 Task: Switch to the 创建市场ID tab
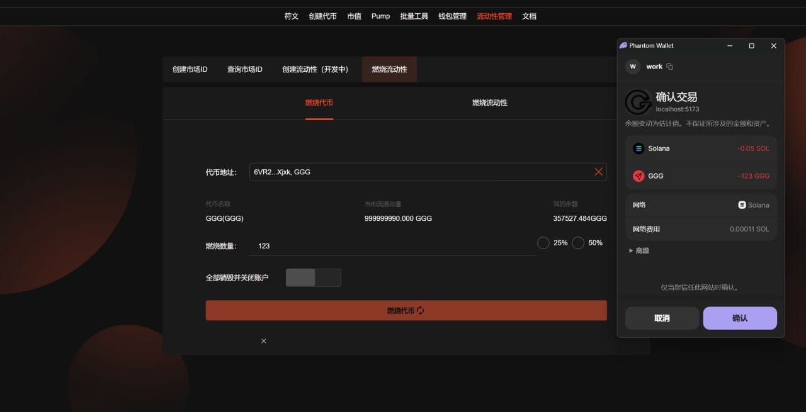coord(190,69)
